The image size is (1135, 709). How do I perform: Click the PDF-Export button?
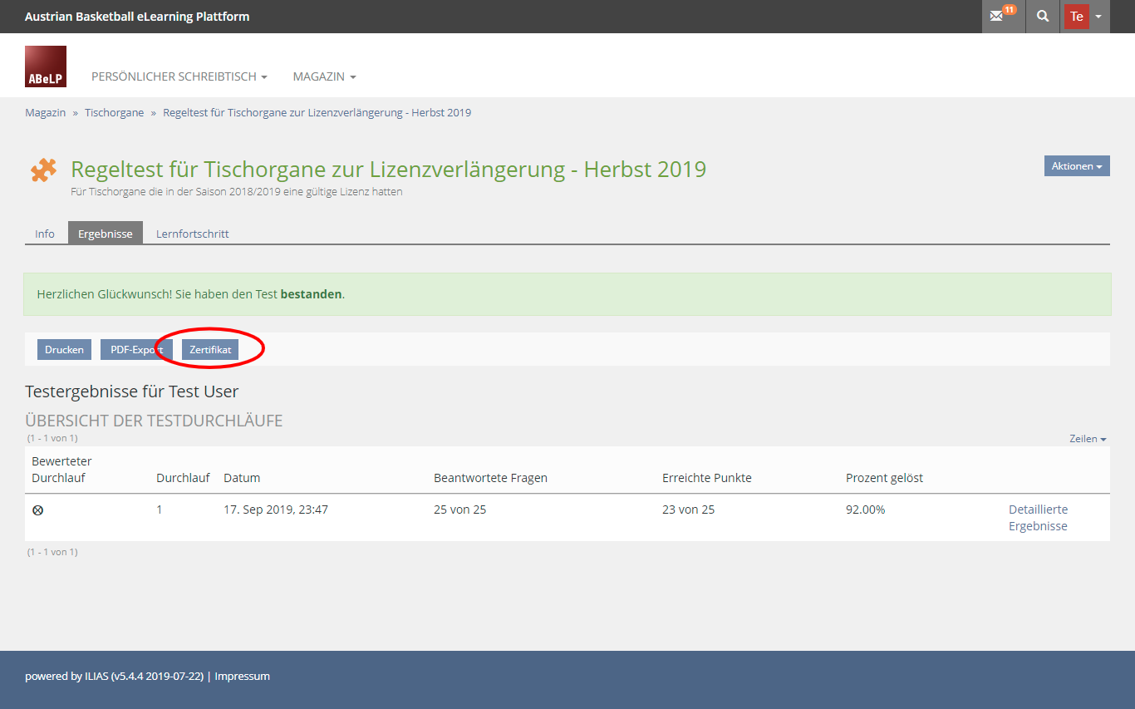tap(136, 350)
